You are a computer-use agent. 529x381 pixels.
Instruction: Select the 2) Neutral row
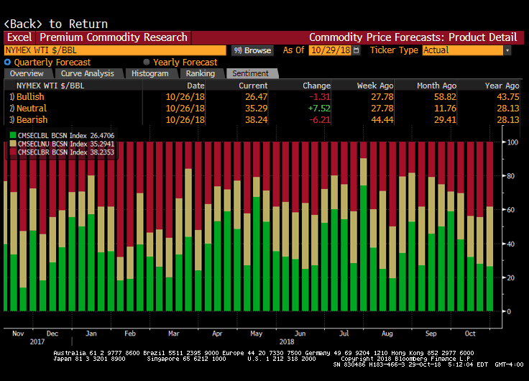262,109
